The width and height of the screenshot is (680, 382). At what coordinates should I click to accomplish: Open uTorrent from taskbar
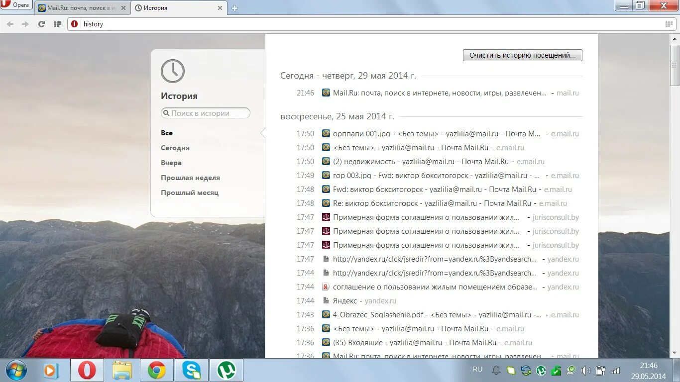pyautogui.click(x=227, y=371)
